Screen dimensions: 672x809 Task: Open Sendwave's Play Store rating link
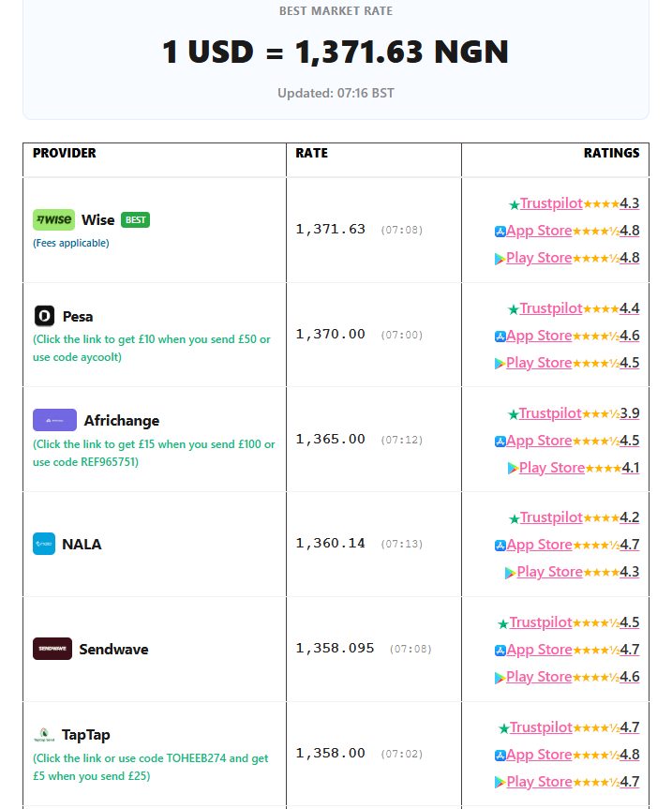coord(539,677)
